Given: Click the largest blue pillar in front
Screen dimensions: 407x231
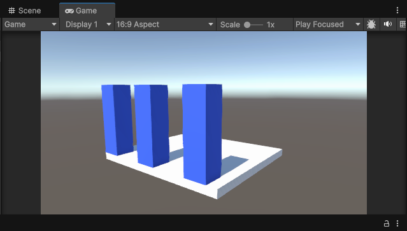Looking at the screenshot, I should tap(203, 134).
